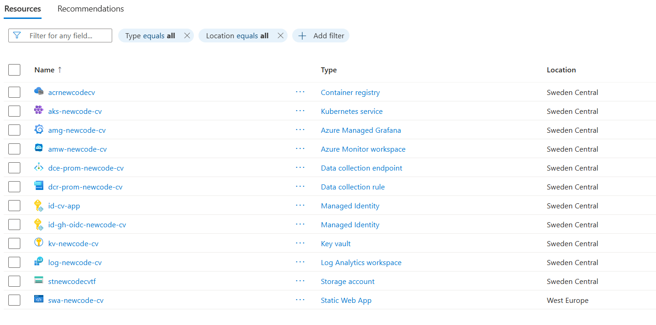Image resolution: width=656 pixels, height=325 pixels.
Task: Click the dcr-prom-newcode-cv rule icon
Action: pos(39,186)
